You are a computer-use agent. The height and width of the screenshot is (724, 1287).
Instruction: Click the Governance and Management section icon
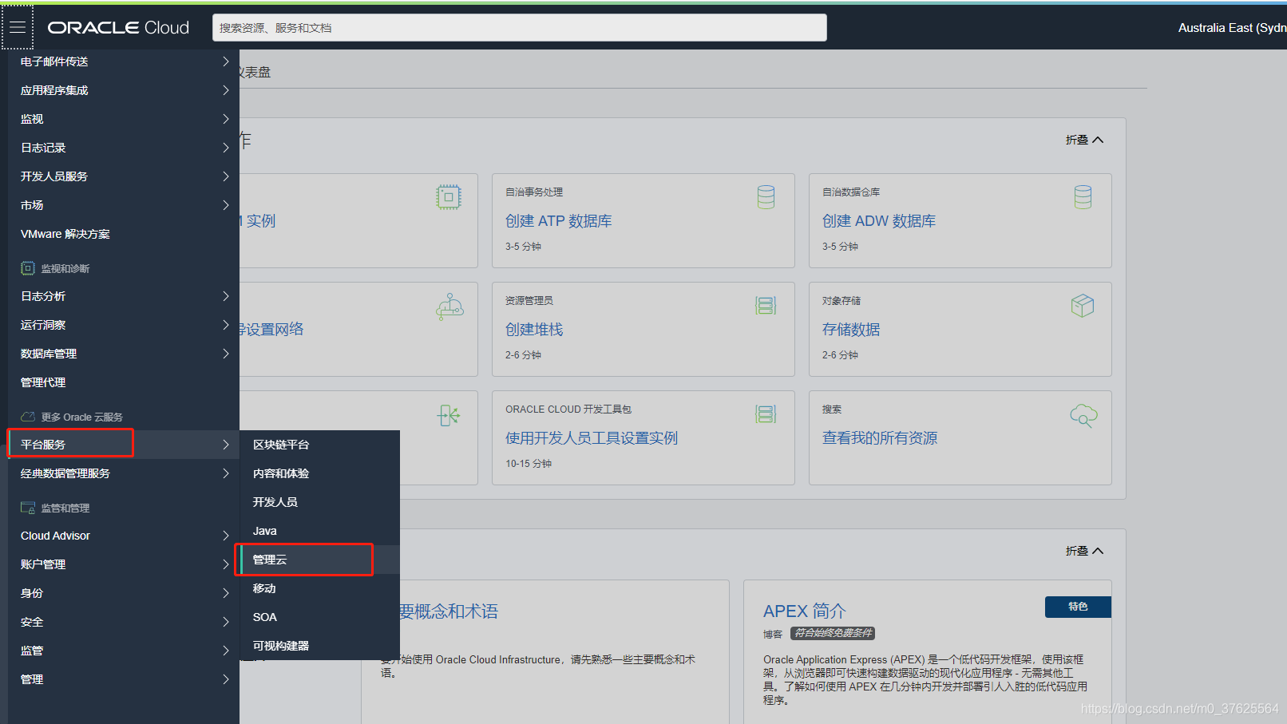tap(28, 508)
